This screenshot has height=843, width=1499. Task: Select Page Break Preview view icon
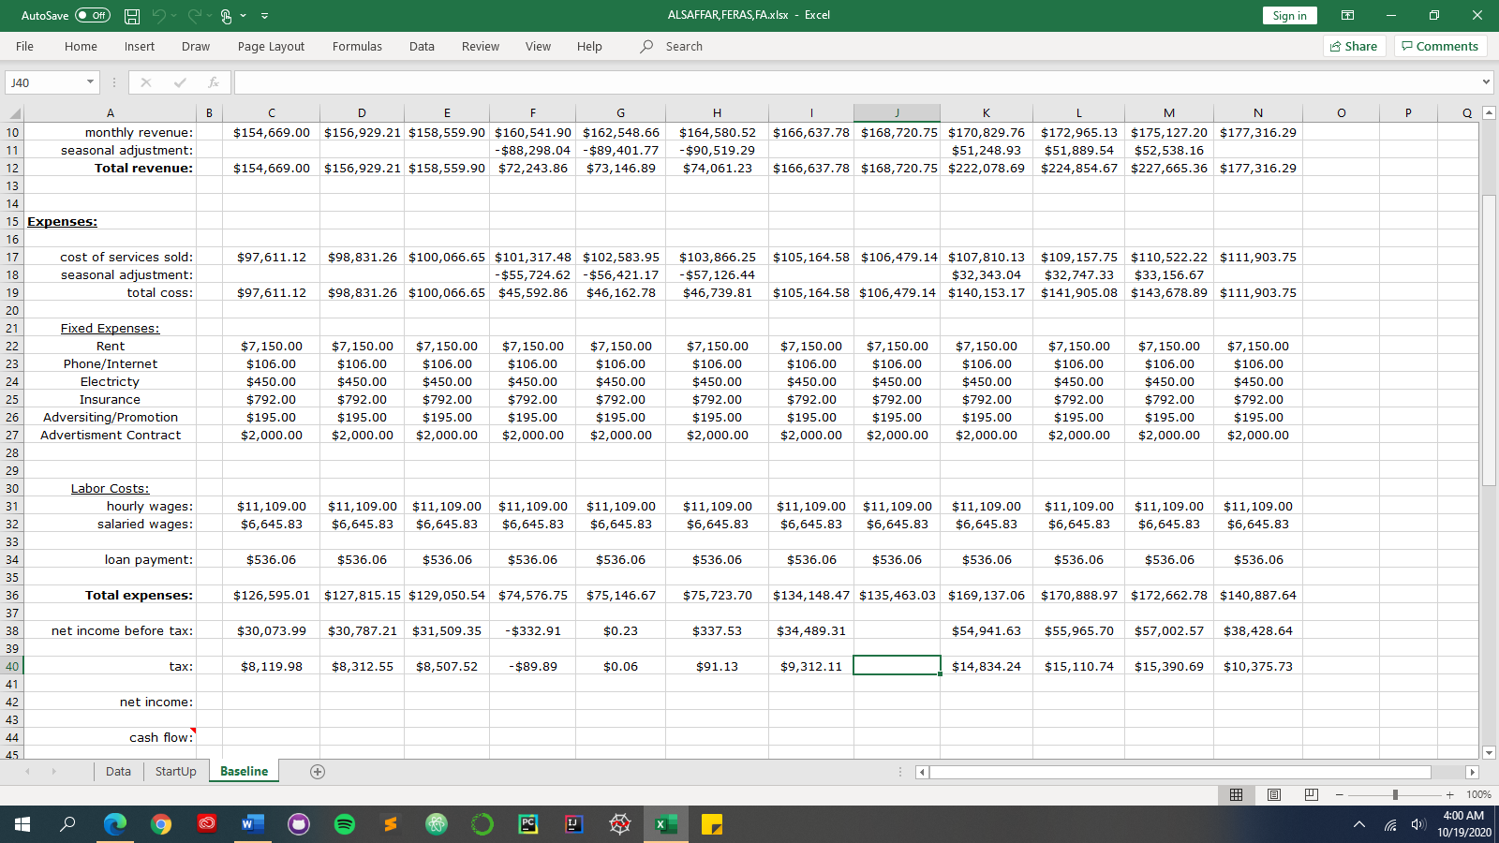pyautogui.click(x=1311, y=794)
